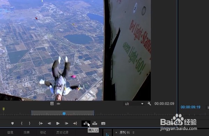This screenshot has width=209, height=136.
Task: Step back one frame
Action: [x=49, y=123]
